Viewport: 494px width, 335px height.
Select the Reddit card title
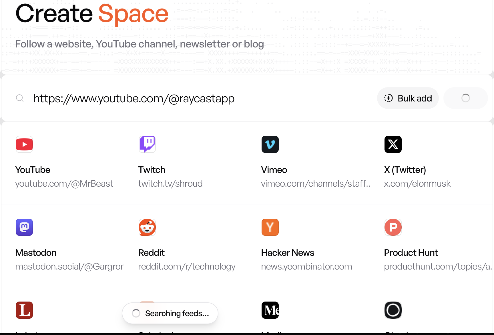click(152, 253)
